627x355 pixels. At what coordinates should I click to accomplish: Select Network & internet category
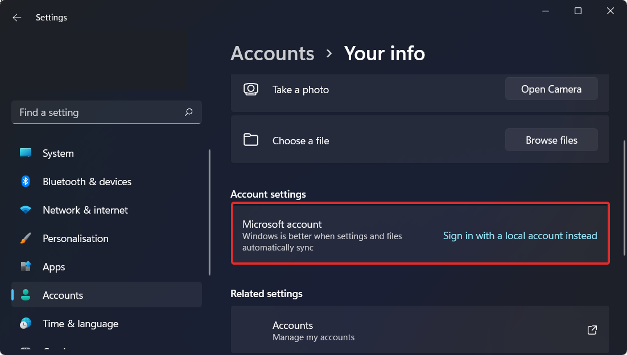coord(106,210)
